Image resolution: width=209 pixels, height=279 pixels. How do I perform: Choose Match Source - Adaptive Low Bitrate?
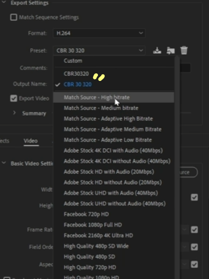tap(114, 140)
